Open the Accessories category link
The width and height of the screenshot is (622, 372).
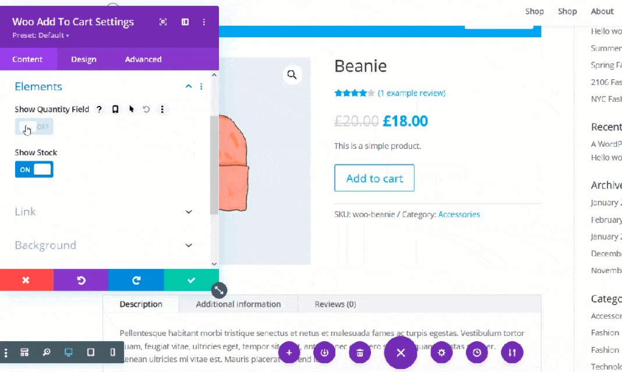459,214
